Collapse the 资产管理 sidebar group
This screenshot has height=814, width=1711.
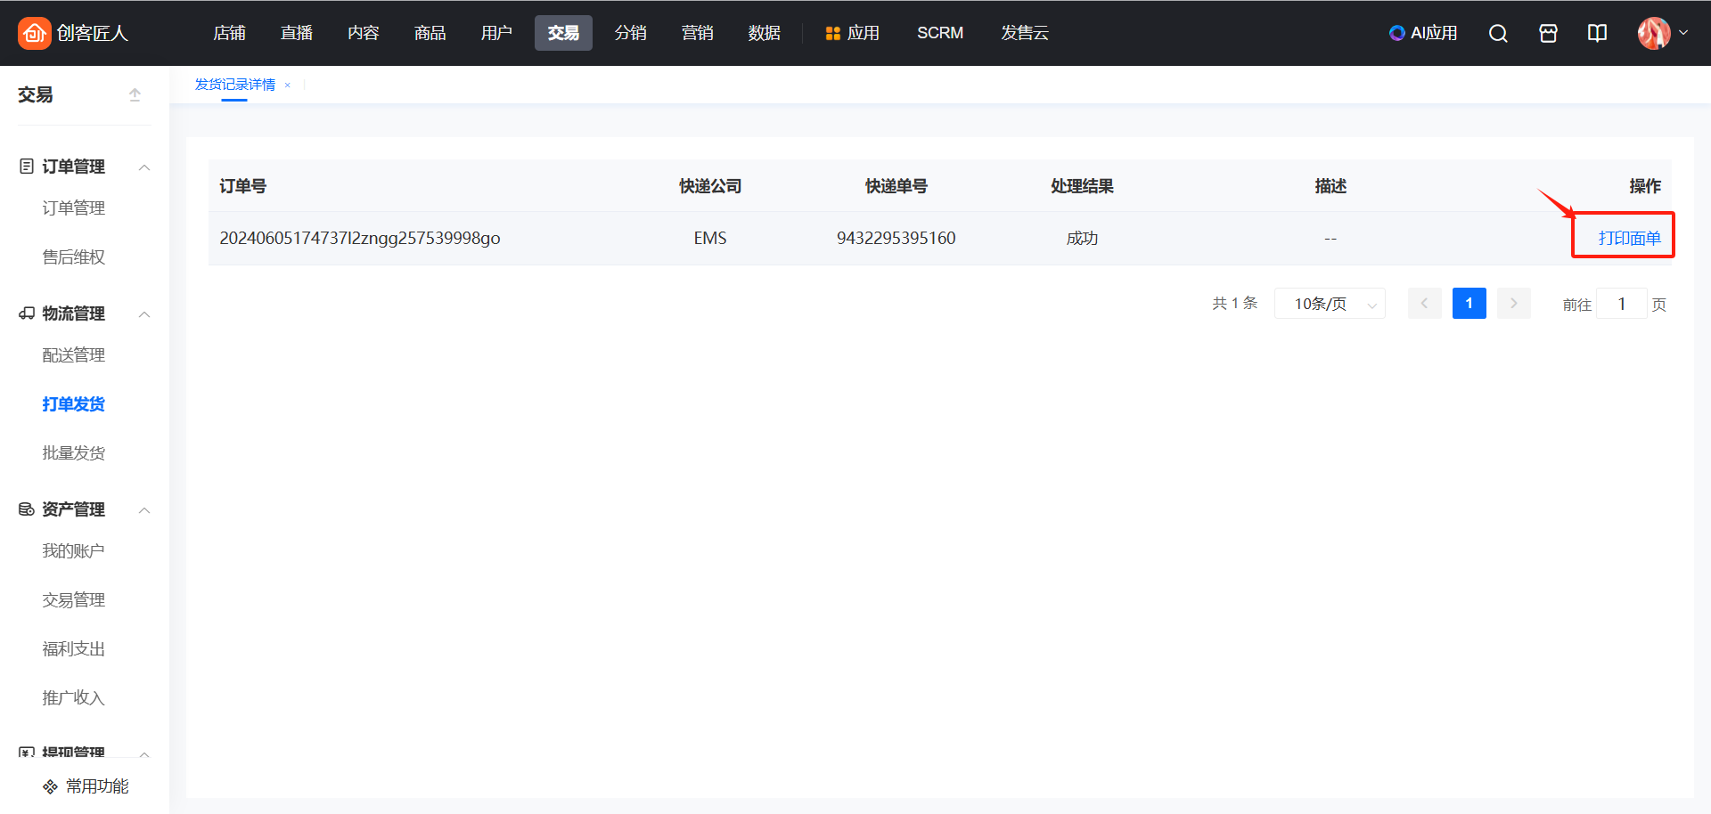coord(144,510)
